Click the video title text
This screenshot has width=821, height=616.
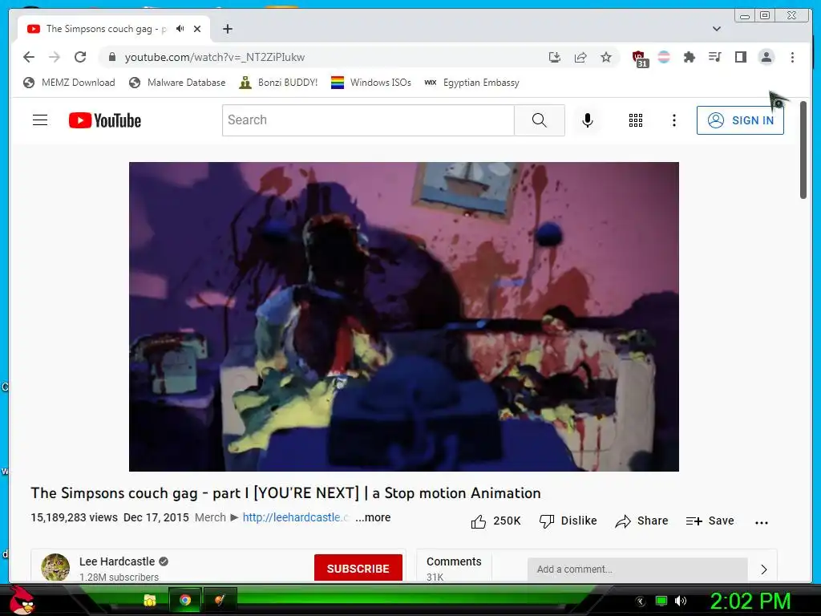pos(286,493)
